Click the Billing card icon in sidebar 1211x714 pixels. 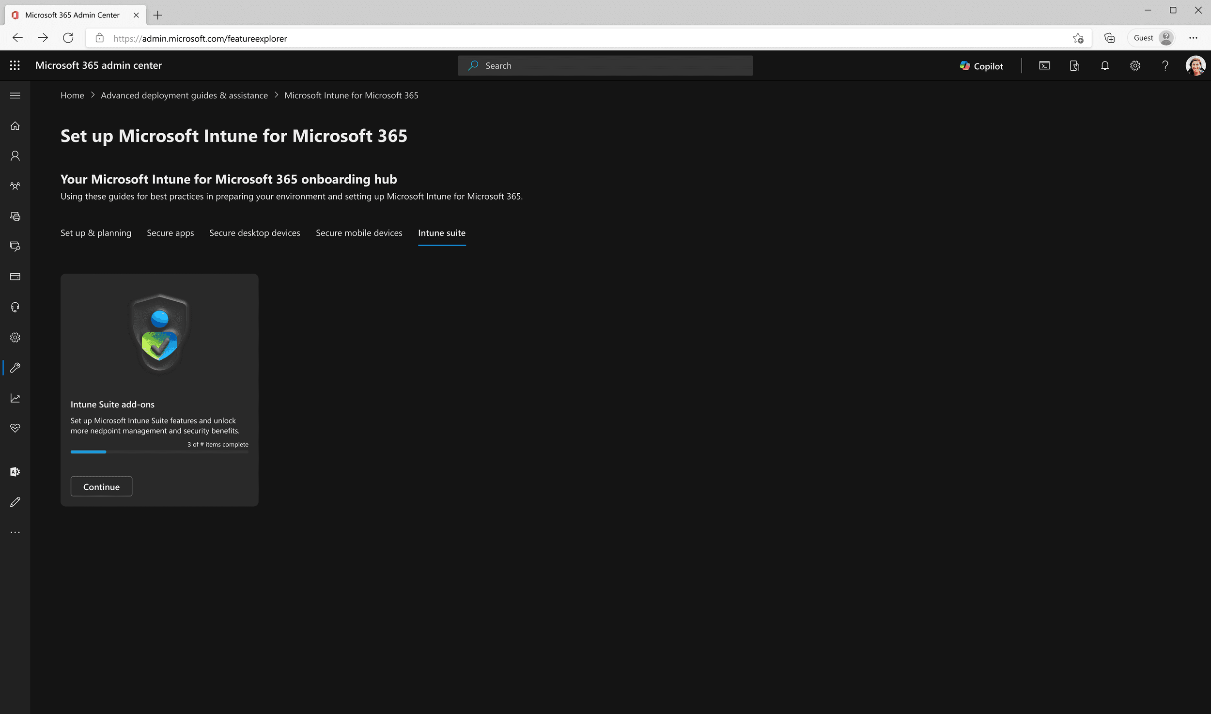click(x=15, y=277)
